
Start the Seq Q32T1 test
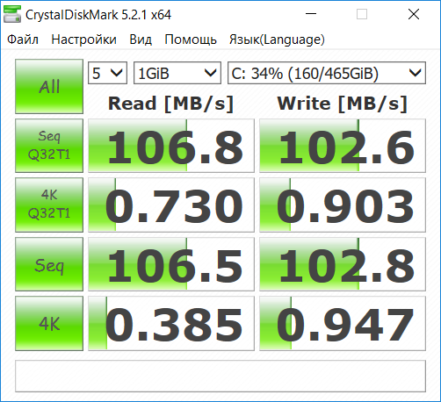(49, 146)
